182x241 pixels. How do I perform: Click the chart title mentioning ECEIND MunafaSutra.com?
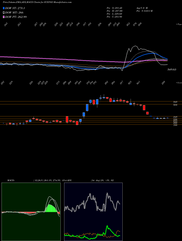pyautogui.click(x=37, y=2)
